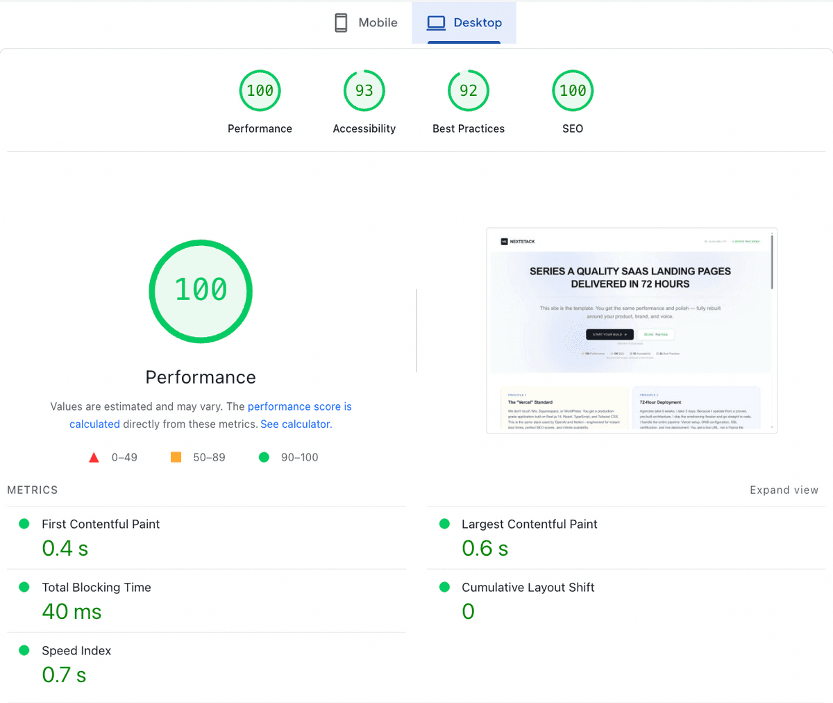833x703 pixels.
Task: Expand the Largest Contentful Paint metric row
Action: tap(529, 524)
